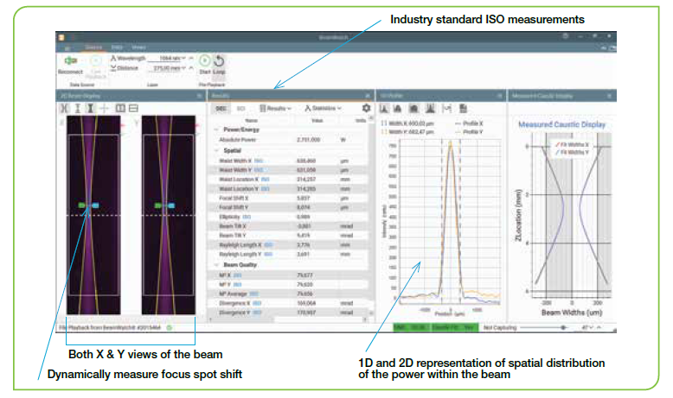The width and height of the screenshot is (673, 398).
Task: Click the Wavelength value field
Action: coord(169,57)
